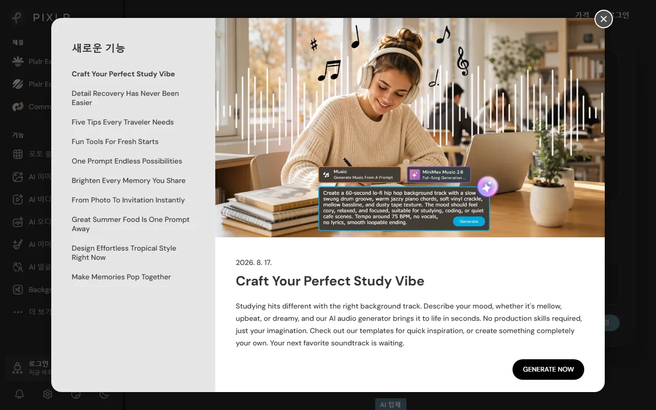Image resolution: width=656 pixels, height=410 pixels.
Task: Select the Pixlr Express sidebar icon
Action: [x=18, y=61]
